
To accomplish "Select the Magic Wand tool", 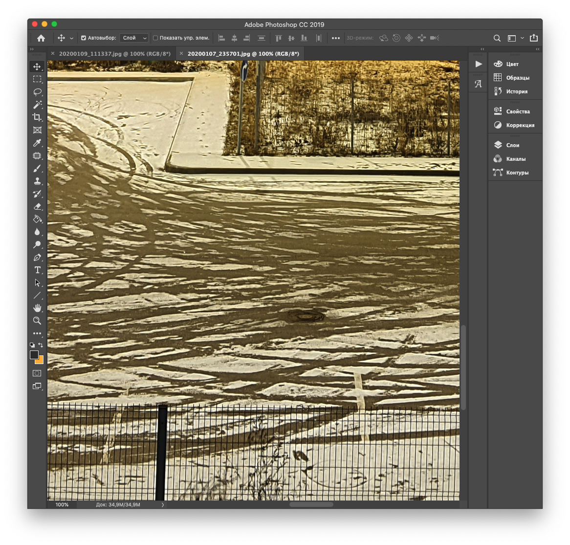I will coord(37,105).
